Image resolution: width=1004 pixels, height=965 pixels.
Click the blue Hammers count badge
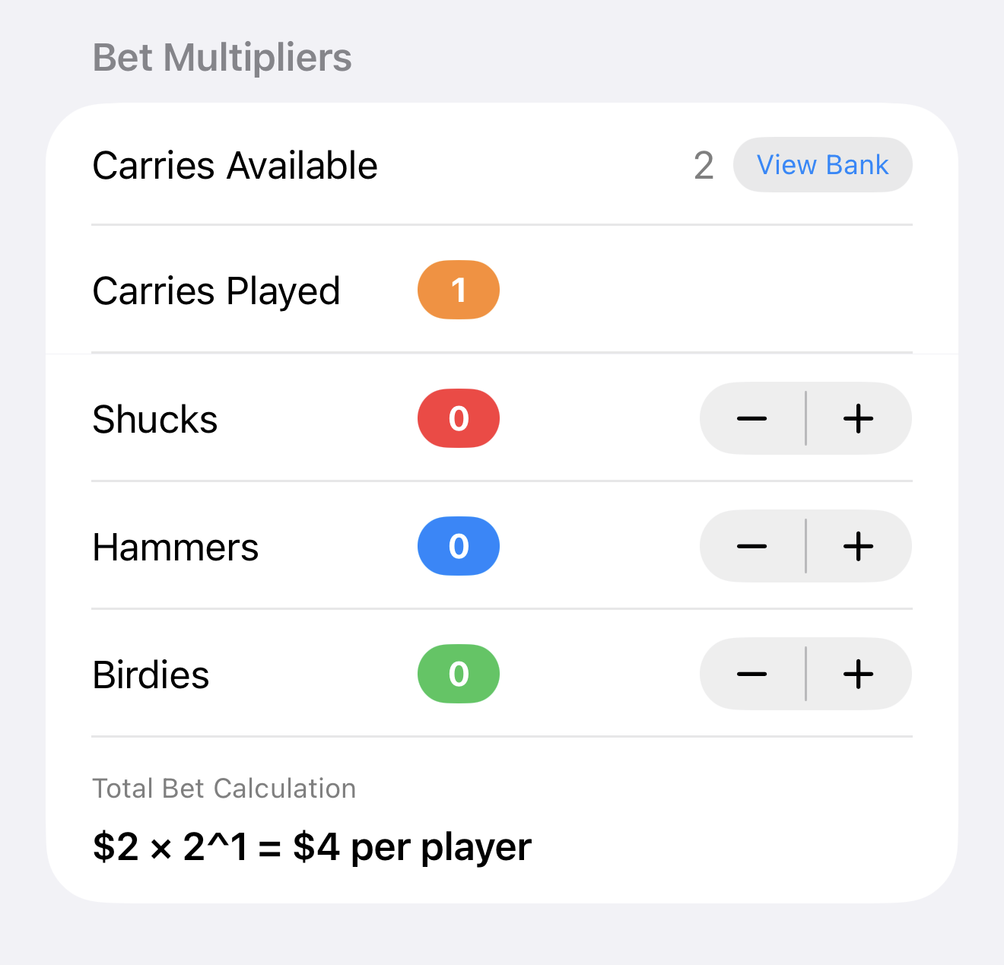click(458, 546)
